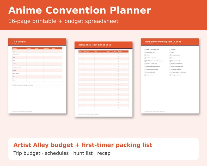
Task: Click 'Price' column header in Hunt List
Action: (109, 51)
